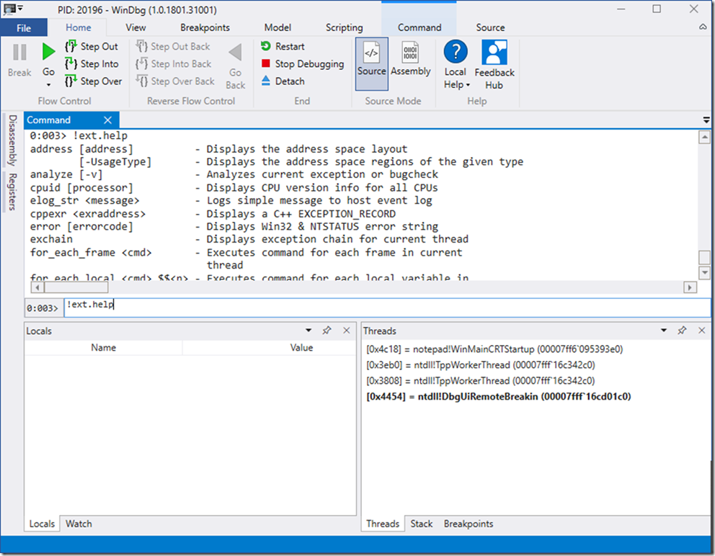Click the Go Back arrow icon

pyautogui.click(x=235, y=53)
